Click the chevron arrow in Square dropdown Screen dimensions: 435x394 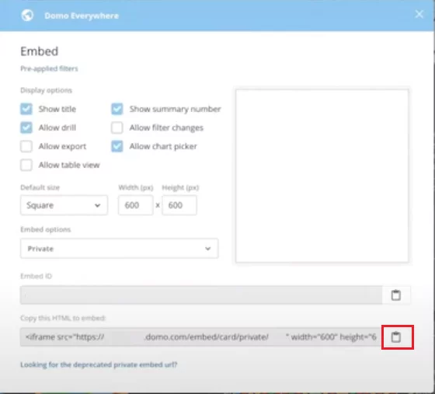(97, 205)
